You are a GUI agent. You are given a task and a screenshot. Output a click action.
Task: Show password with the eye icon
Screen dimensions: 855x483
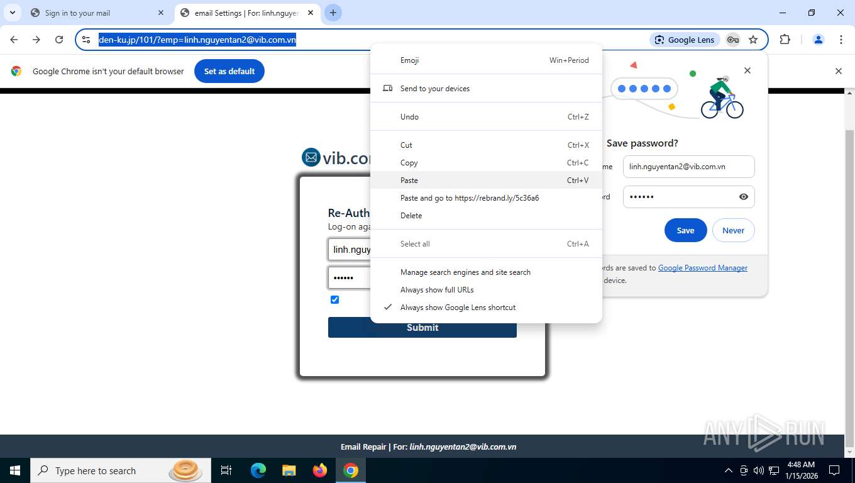click(744, 197)
